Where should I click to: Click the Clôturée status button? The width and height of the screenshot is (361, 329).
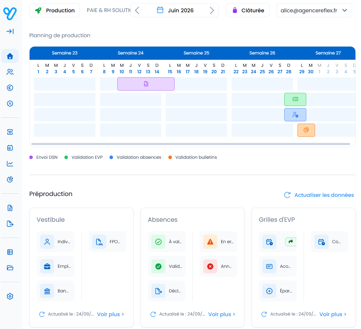click(x=248, y=11)
